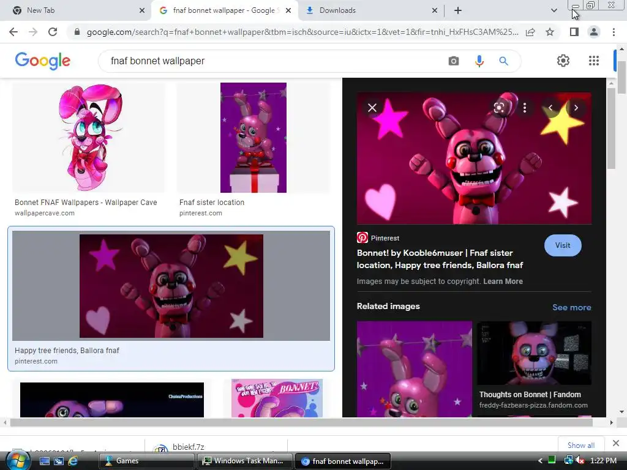Select the fnaf bonnet wallpaper tab
627x470 pixels.
click(x=225, y=10)
